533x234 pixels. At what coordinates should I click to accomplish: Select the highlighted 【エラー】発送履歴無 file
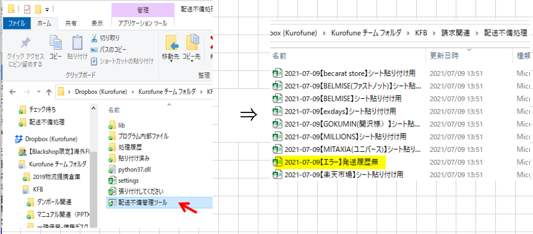tap(331, 162)
